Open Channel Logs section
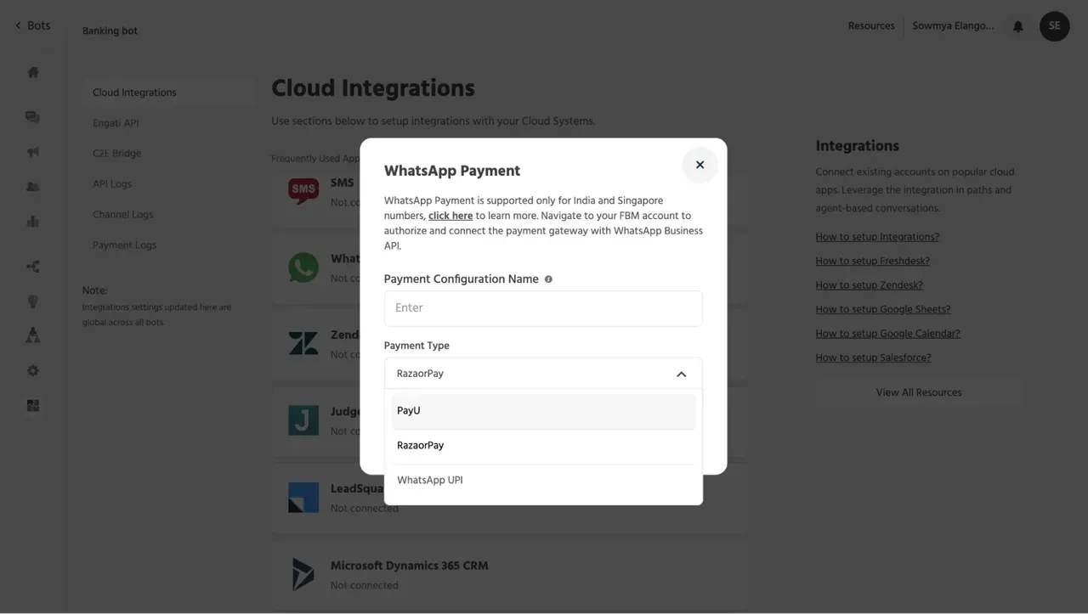Viewport: 1088px width, 614px height. coord(123,215)
